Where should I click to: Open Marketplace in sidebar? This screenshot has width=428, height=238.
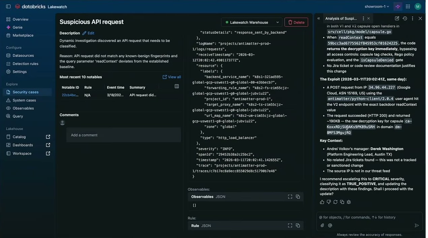[x=28, y=35]
